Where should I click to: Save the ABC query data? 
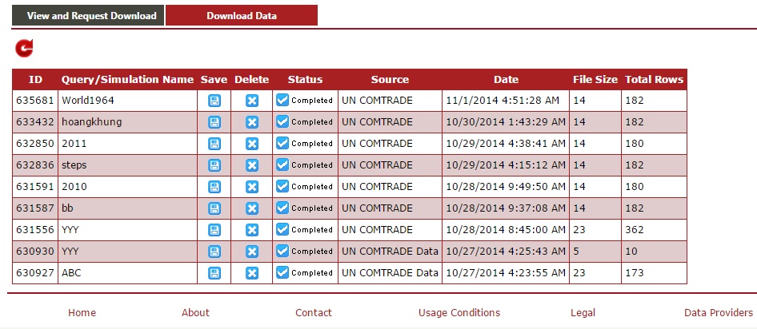(214, 273)
